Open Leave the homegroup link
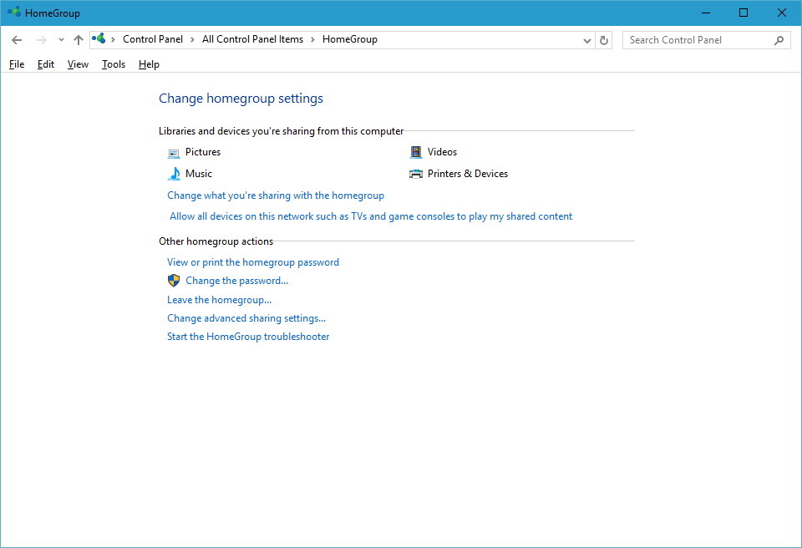This screenshot has height=548, width=802. click(x=218, y=299)
